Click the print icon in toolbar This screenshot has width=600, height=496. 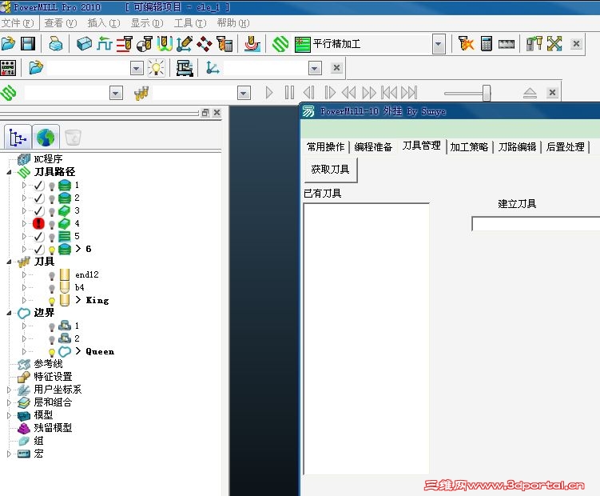56,44
